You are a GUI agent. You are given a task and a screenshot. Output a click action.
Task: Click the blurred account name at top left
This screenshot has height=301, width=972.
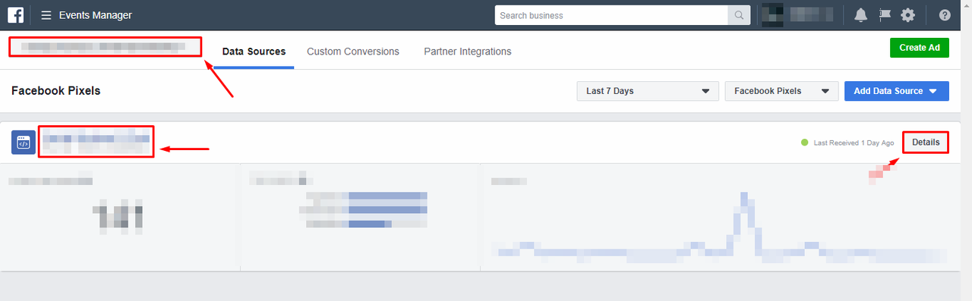(104, 46)
